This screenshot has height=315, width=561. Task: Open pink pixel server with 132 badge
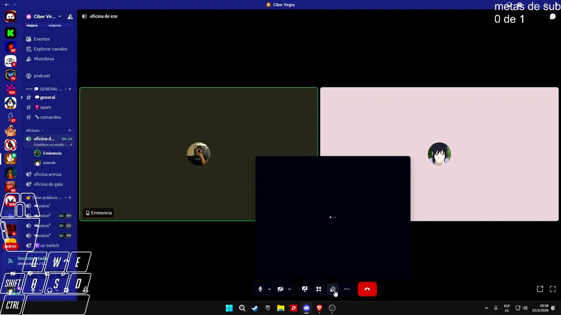pyautogui.click(x=11, y=89)
